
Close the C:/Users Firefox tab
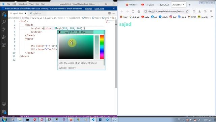184,5
